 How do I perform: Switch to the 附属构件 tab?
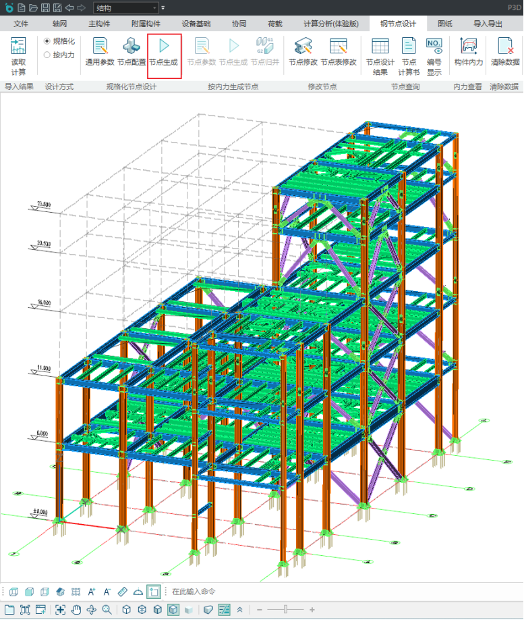click(x=146, y=24)
